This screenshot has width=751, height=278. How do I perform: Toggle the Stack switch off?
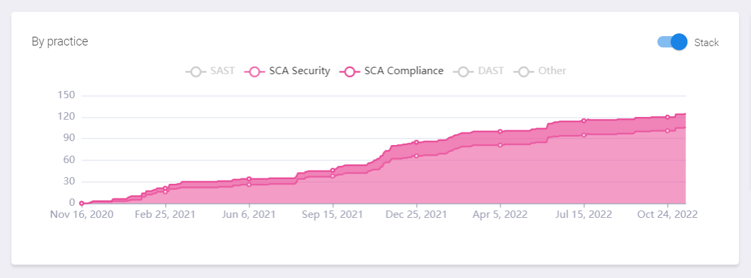[673, 42]
